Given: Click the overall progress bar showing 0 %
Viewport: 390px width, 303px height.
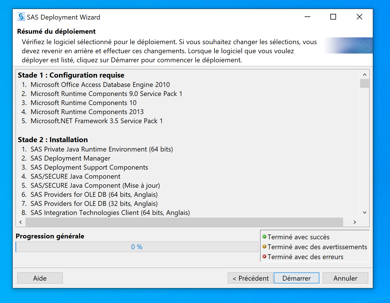Looking at the screenshot, I should point(137,247).
